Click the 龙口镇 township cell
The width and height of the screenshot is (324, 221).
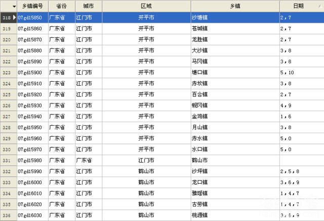tap(235, 182)
